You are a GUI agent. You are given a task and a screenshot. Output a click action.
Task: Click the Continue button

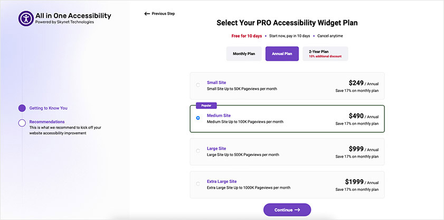click(287, 210)
